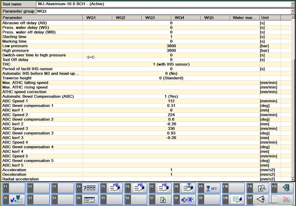Click the F5 edit P1 parameters icon
The height and width of the screenshot is (206, 296).
(x=115, y=188)
